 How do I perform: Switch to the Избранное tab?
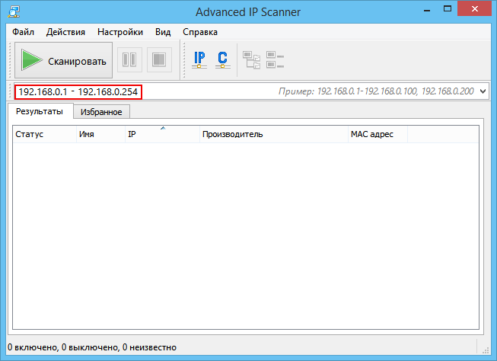click(x=101, y=111)
